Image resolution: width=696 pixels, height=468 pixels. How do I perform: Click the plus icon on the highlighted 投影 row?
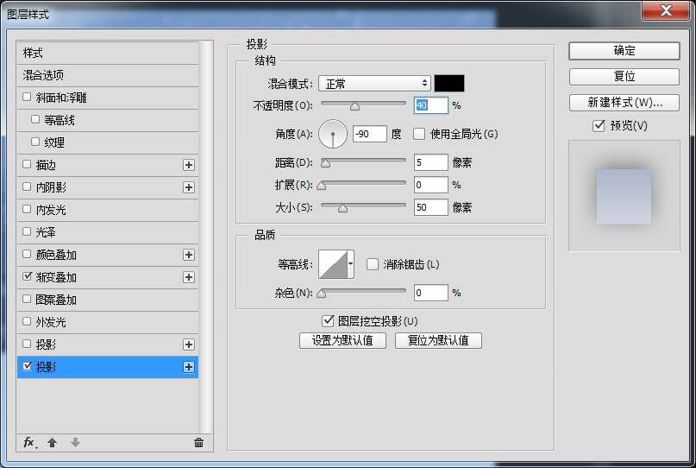coord(189,367)
